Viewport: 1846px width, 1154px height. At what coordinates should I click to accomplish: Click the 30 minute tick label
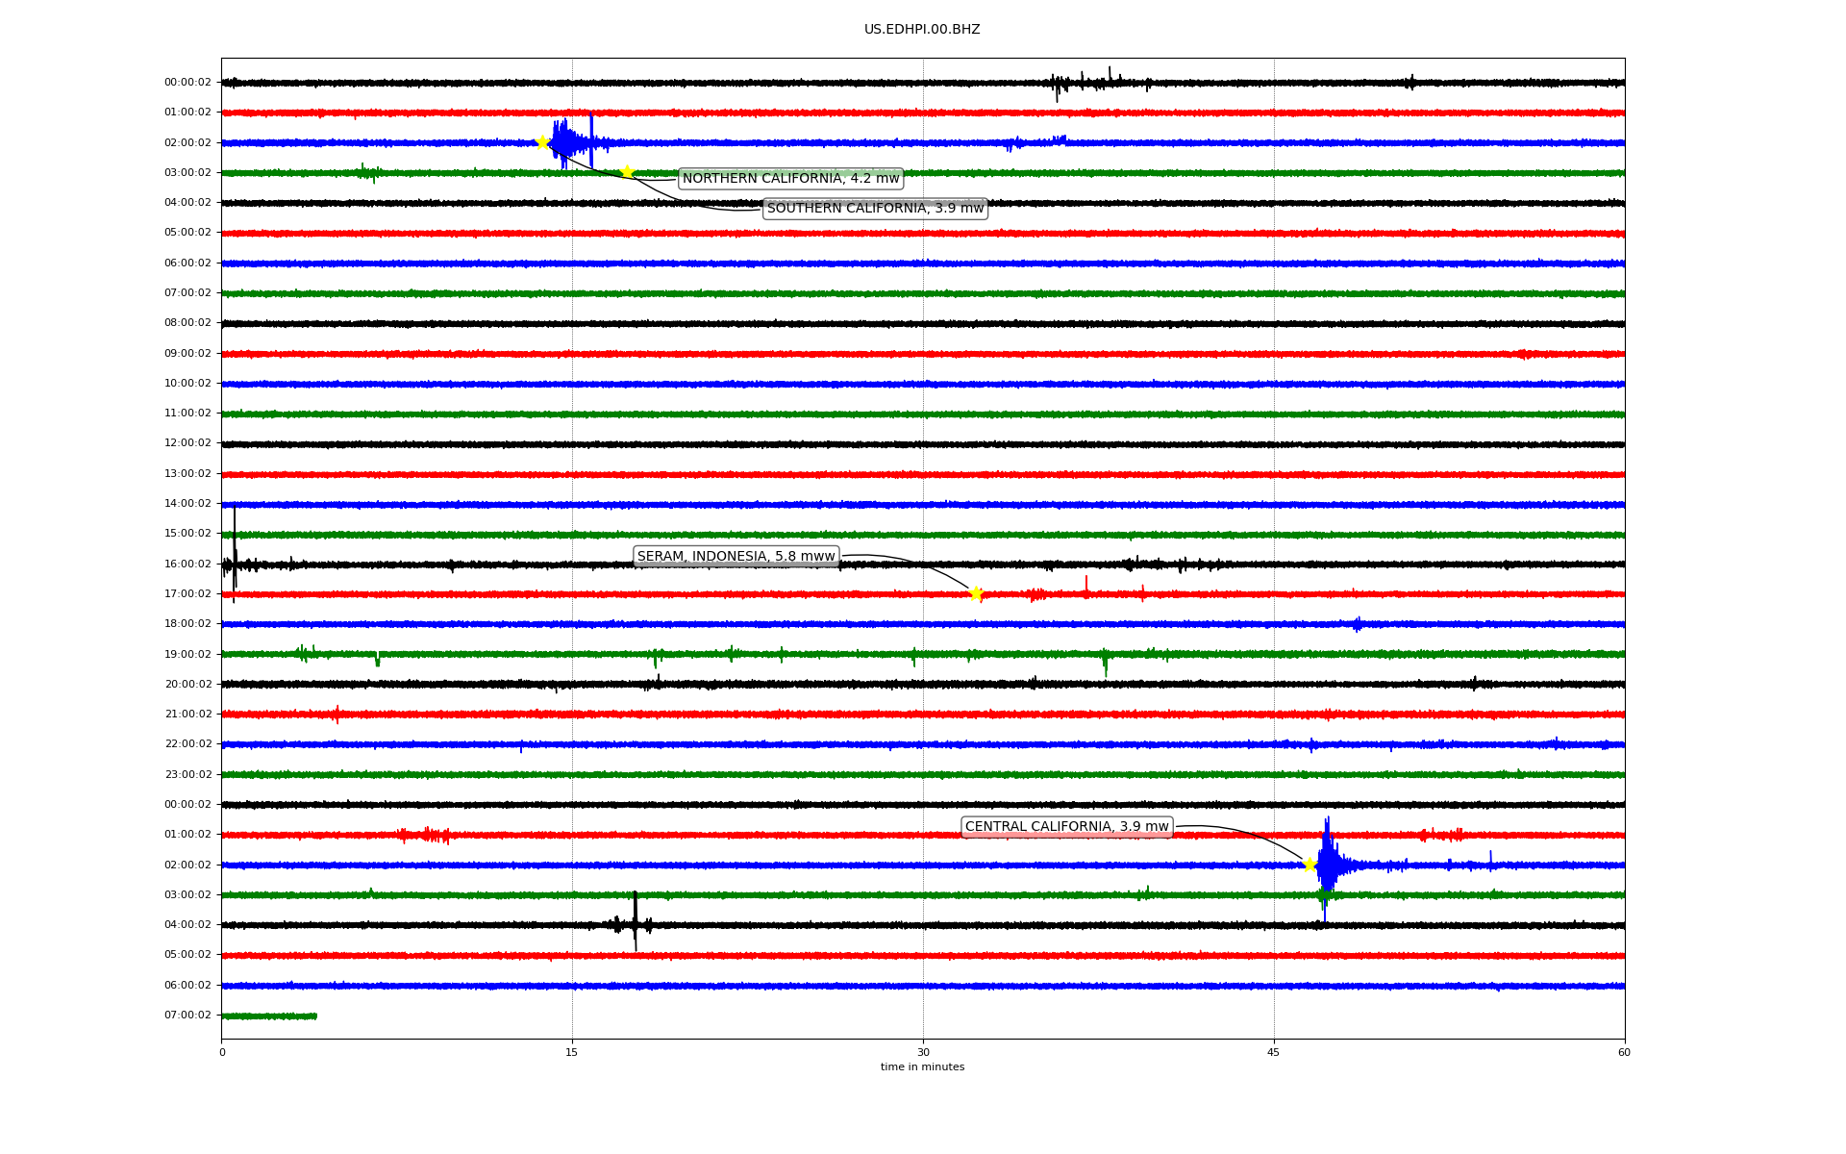coord(923,1052)
